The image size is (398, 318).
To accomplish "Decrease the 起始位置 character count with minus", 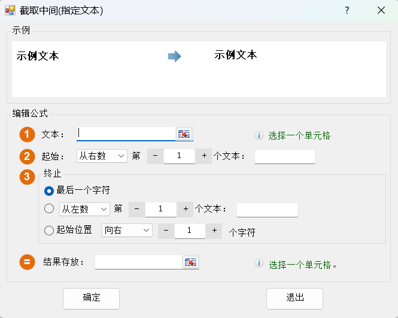I will coord(166,230).
